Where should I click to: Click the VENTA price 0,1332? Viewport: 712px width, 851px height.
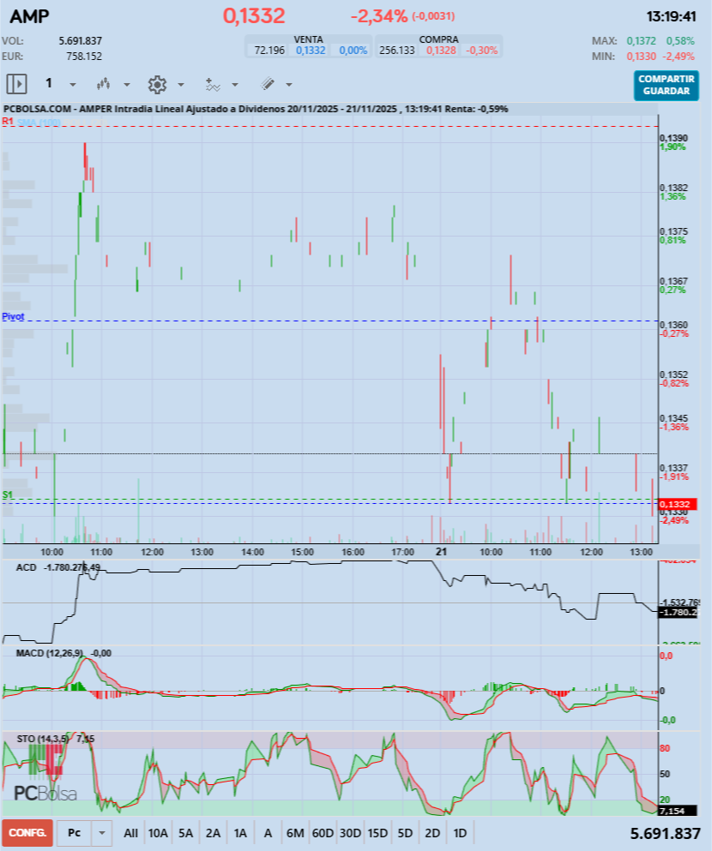(311, 51)
